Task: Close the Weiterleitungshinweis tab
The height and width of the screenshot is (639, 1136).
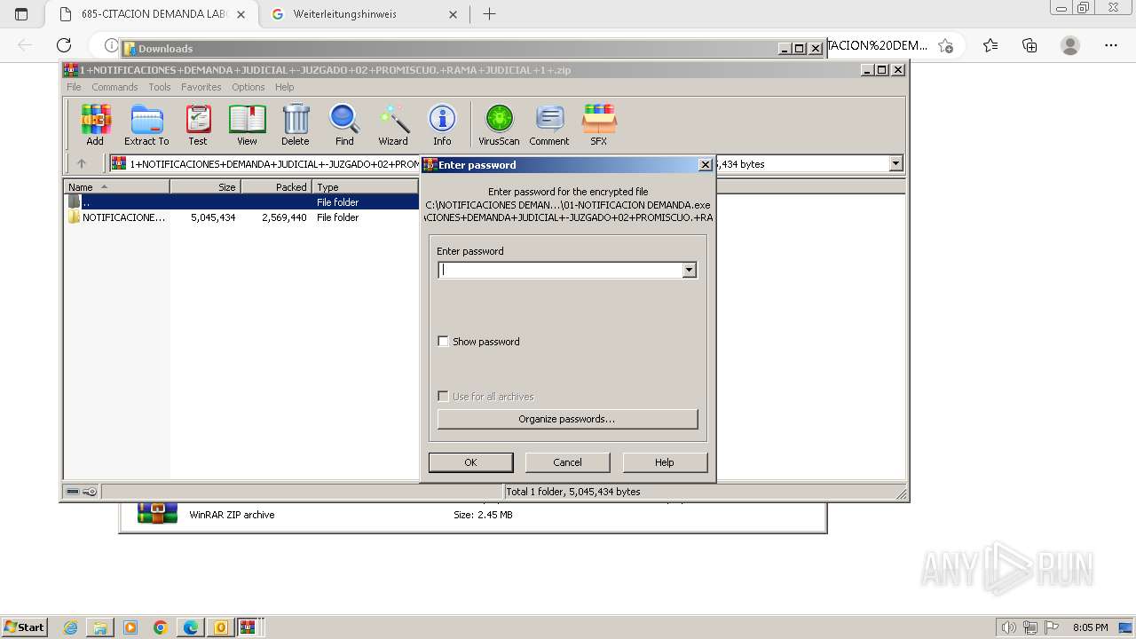Action: click(x=453, y=14)
